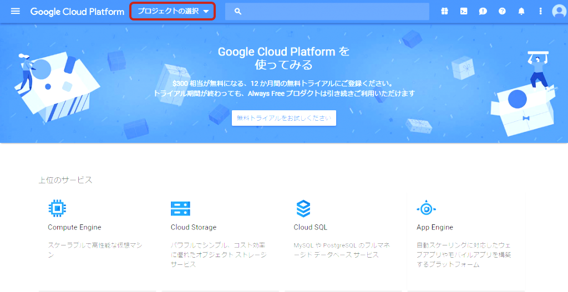Open the feedback speech bubble icon
The width and height of the screenshot is (568, 292).
[x=483, y=11]
